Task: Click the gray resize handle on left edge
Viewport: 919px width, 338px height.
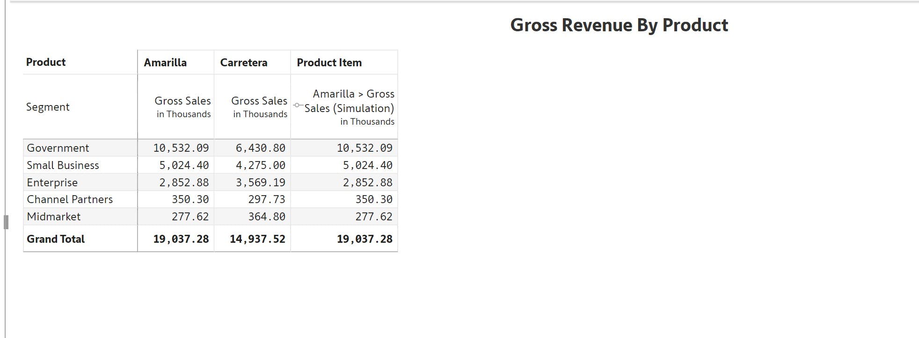Action: click(x=6, y=222)
